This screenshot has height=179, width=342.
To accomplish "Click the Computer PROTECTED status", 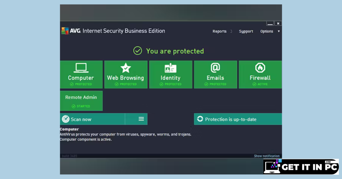I will point(81,84).
